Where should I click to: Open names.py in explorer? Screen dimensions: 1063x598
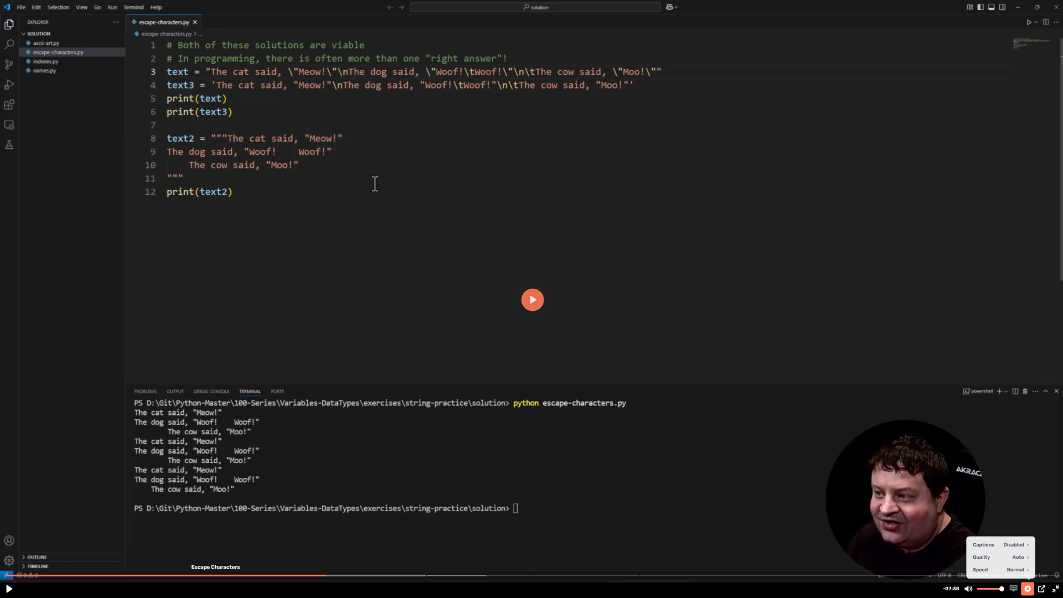(x=44, y=71)
